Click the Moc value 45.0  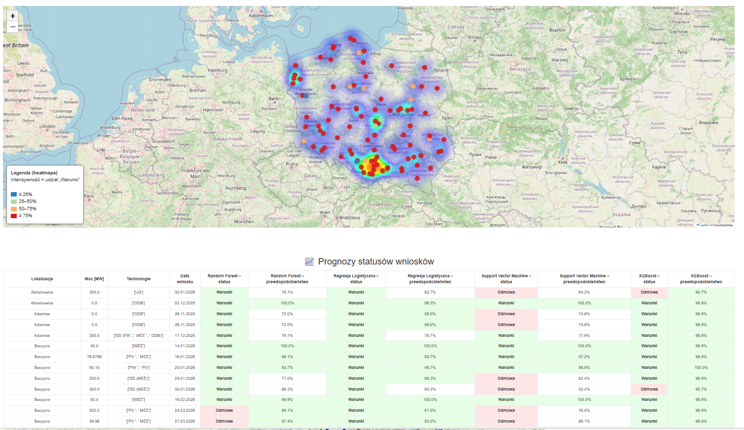tap(95, 346)
